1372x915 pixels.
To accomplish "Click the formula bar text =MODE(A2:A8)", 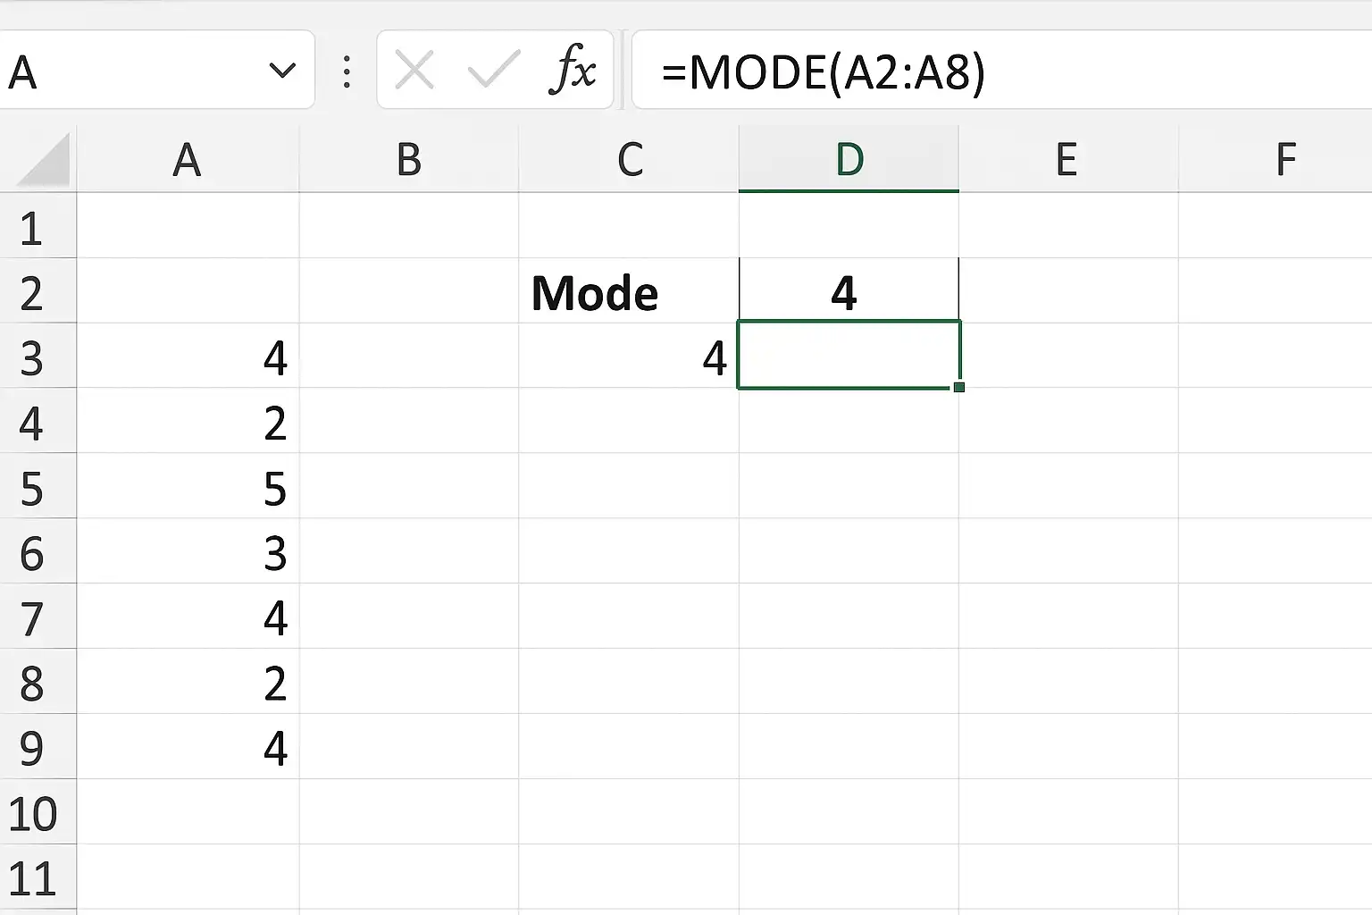I will [823, 72].
